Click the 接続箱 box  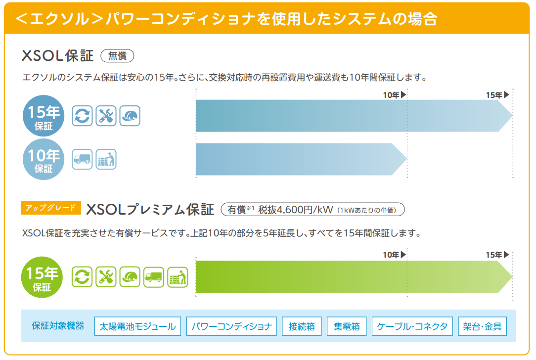click(302, 326)
